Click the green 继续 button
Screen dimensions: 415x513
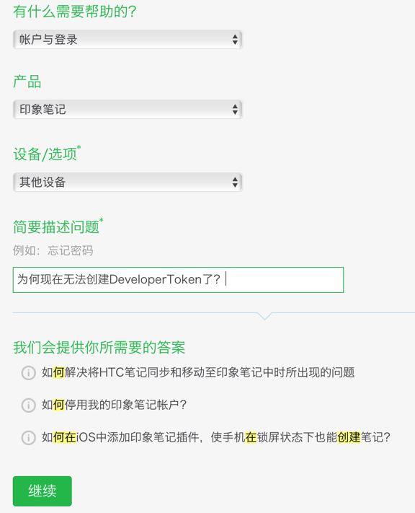pos(43,491)
